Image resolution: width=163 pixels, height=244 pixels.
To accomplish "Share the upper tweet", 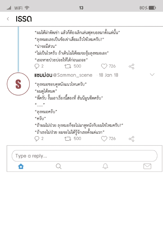I will [x=131, y=66].
